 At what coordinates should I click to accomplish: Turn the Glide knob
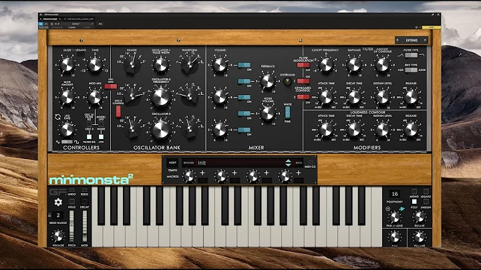pyautogui.click(x=67, y=65)
